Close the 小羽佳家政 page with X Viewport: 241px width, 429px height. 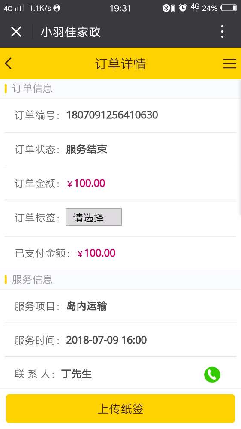click(16, 32)
